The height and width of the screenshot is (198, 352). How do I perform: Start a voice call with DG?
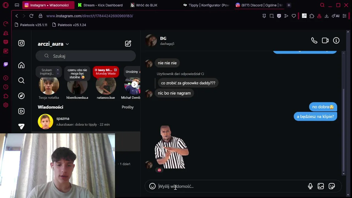click(314, 40)
